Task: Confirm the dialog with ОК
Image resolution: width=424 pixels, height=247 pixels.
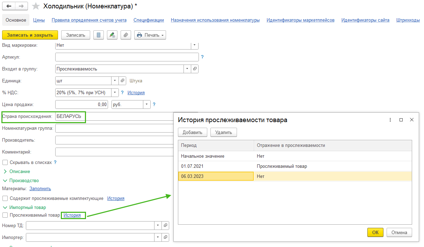Action: 375,232
